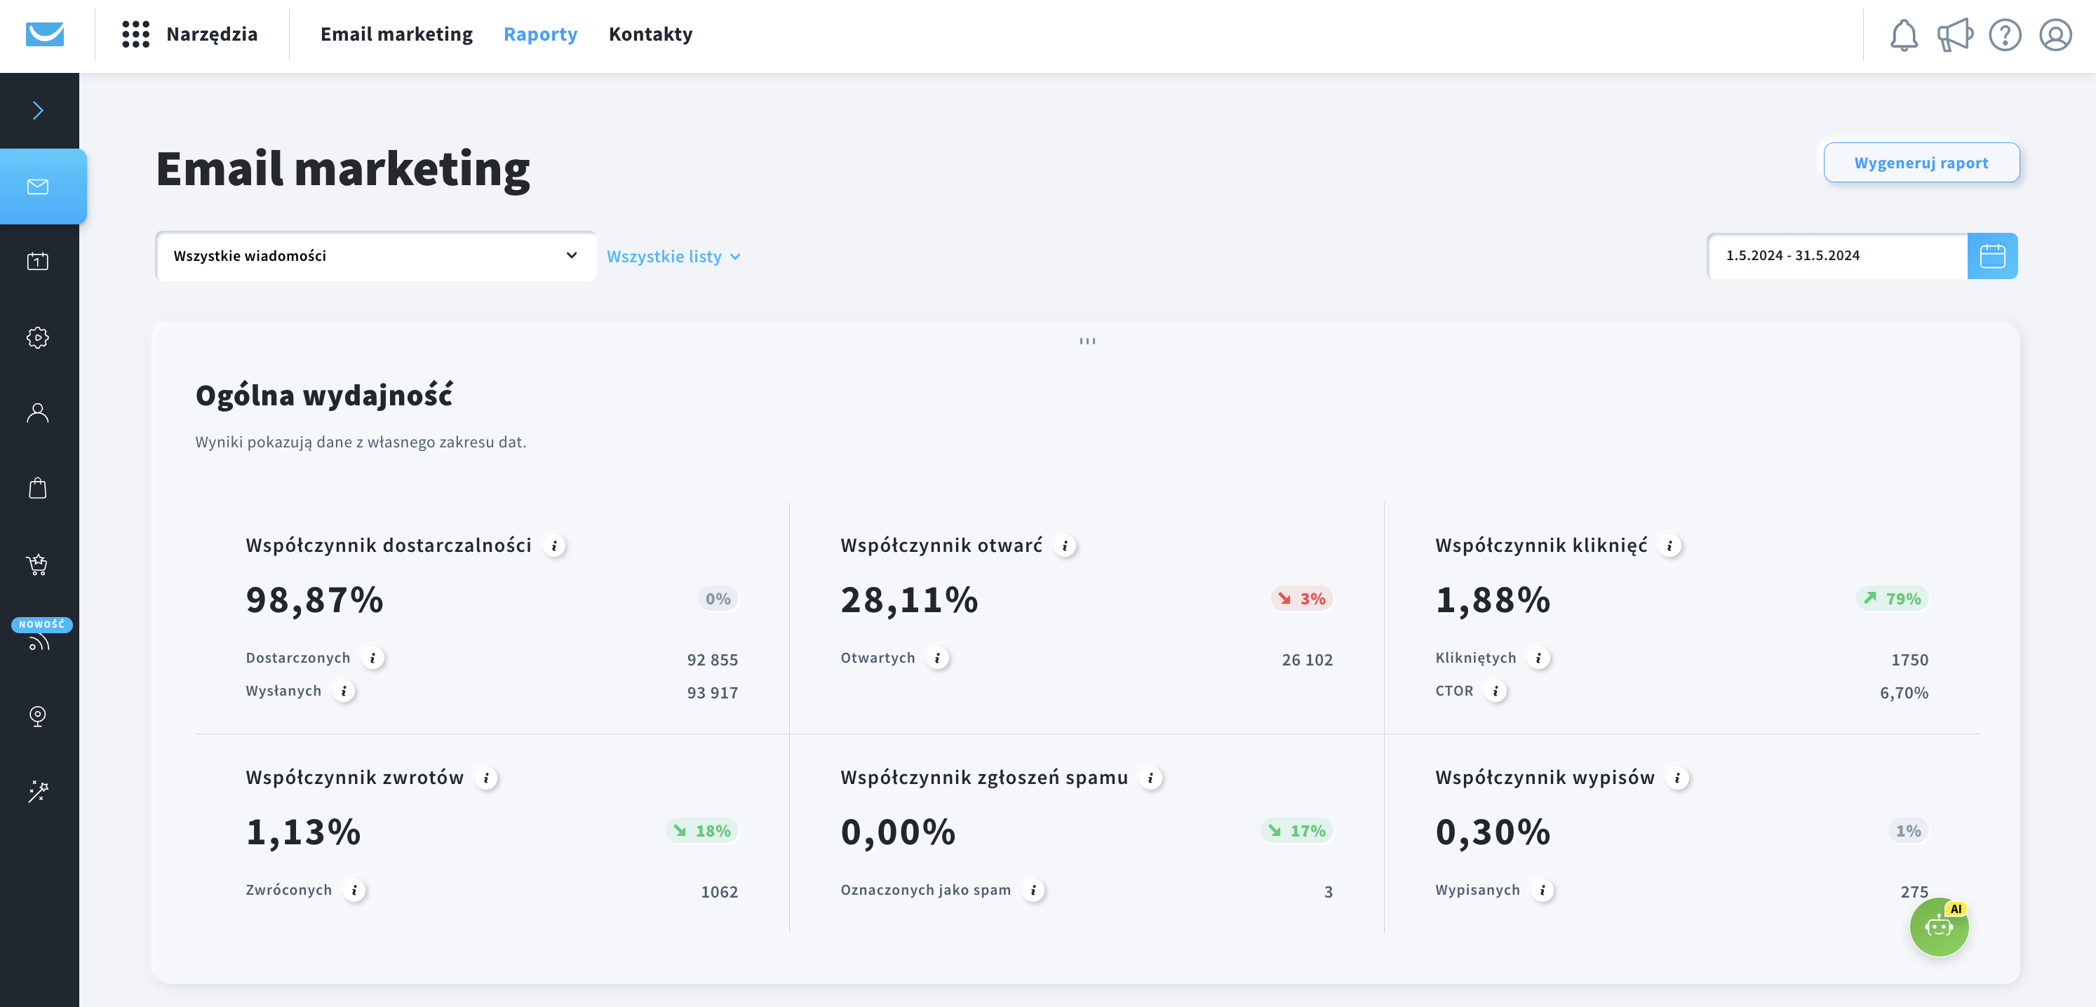Click the date range input field

point(1837,255)
